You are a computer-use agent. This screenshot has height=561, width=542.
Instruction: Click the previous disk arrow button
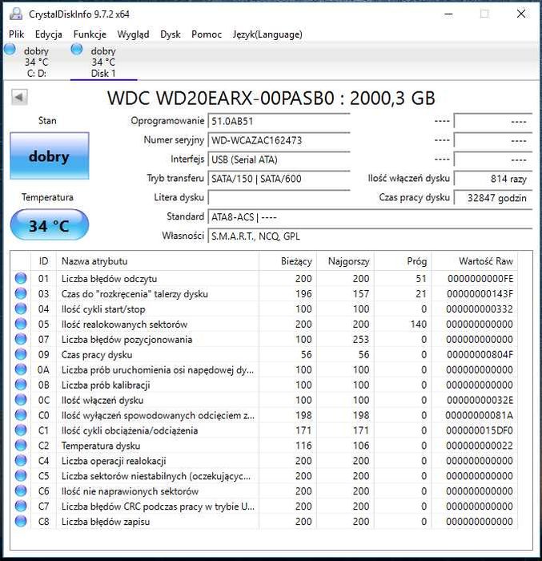19,97
